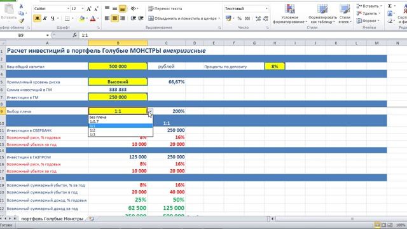This screenshot has width=407, height=229.
Task: Click the font color red A swatch
Action: click(93, 18)
